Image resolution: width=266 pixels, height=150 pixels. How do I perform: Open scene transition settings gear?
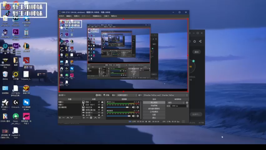(187, 103)
